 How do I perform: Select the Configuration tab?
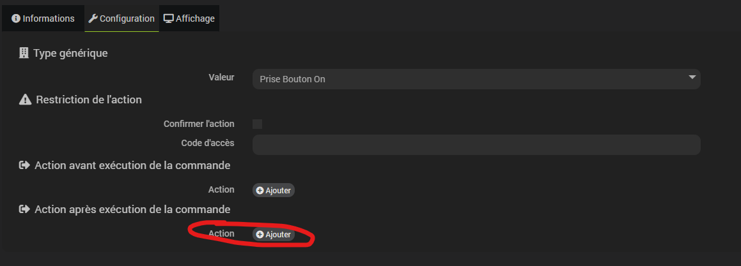(x=121, y=18)
